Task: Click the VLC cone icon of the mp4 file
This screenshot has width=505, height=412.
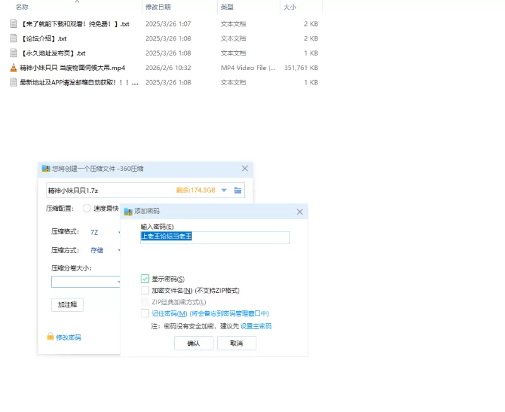Action: tap(13, 68)
